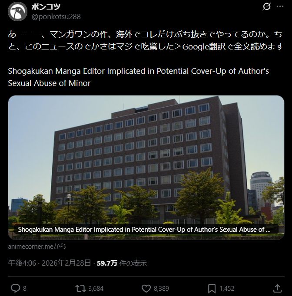Click the share upload icon
292x296 pixels.
click(x=278, y=288)
